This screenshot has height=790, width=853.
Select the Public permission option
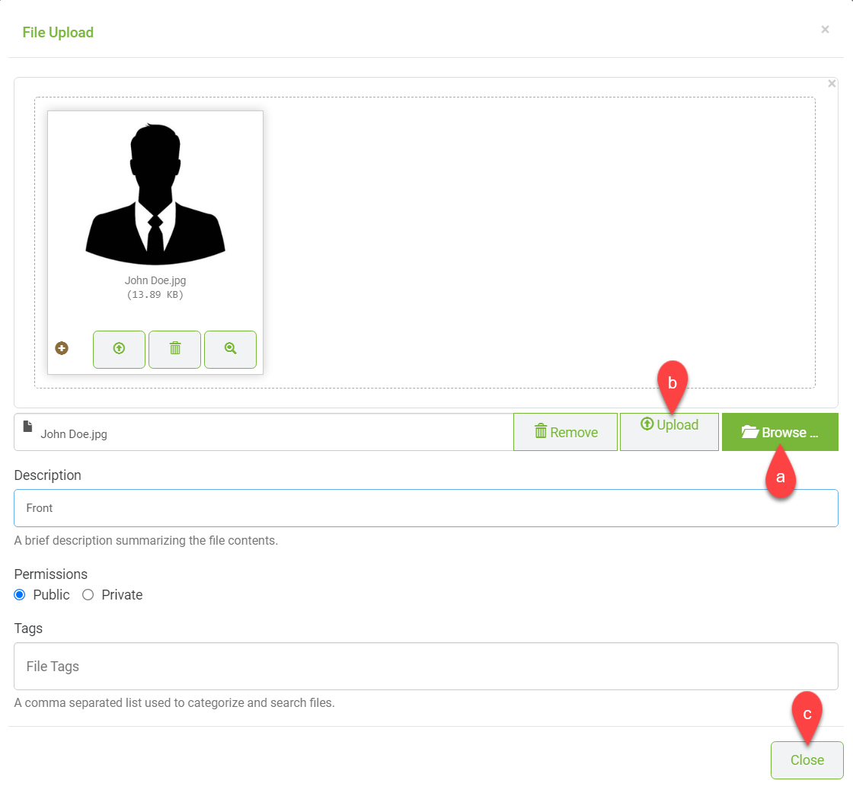[x=20, y=595]
